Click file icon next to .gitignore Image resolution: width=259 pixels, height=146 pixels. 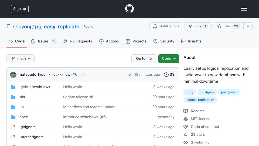[x=13, y=127]
